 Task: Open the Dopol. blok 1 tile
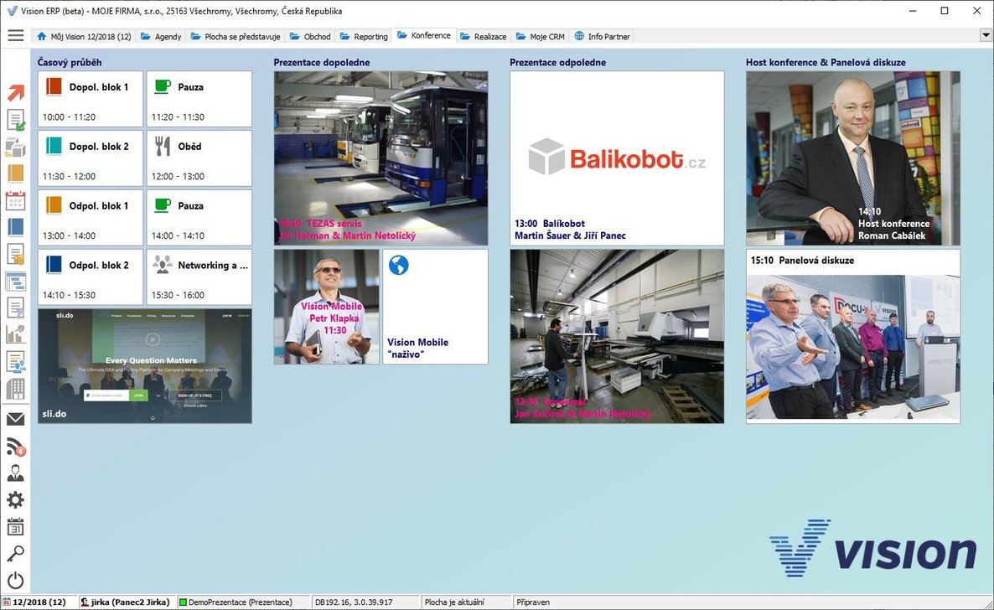point(91,99)
